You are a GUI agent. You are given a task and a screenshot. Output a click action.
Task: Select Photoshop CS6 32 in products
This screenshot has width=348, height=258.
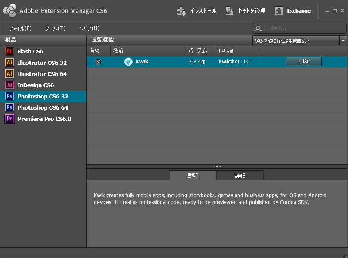pyautogui.click(x=43, y=96)
